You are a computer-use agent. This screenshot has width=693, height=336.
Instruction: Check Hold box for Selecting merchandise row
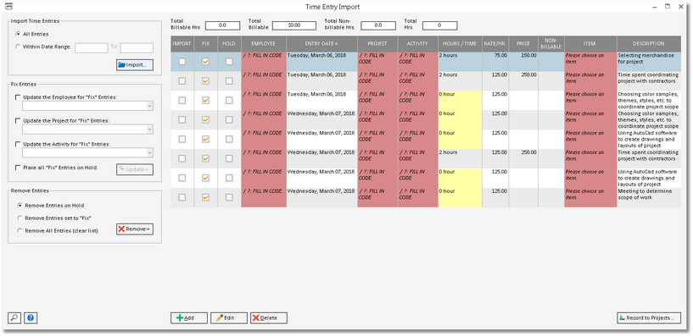pos(229,62)
